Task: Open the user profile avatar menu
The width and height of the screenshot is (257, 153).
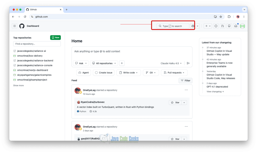Action: [x=242, y=26]
